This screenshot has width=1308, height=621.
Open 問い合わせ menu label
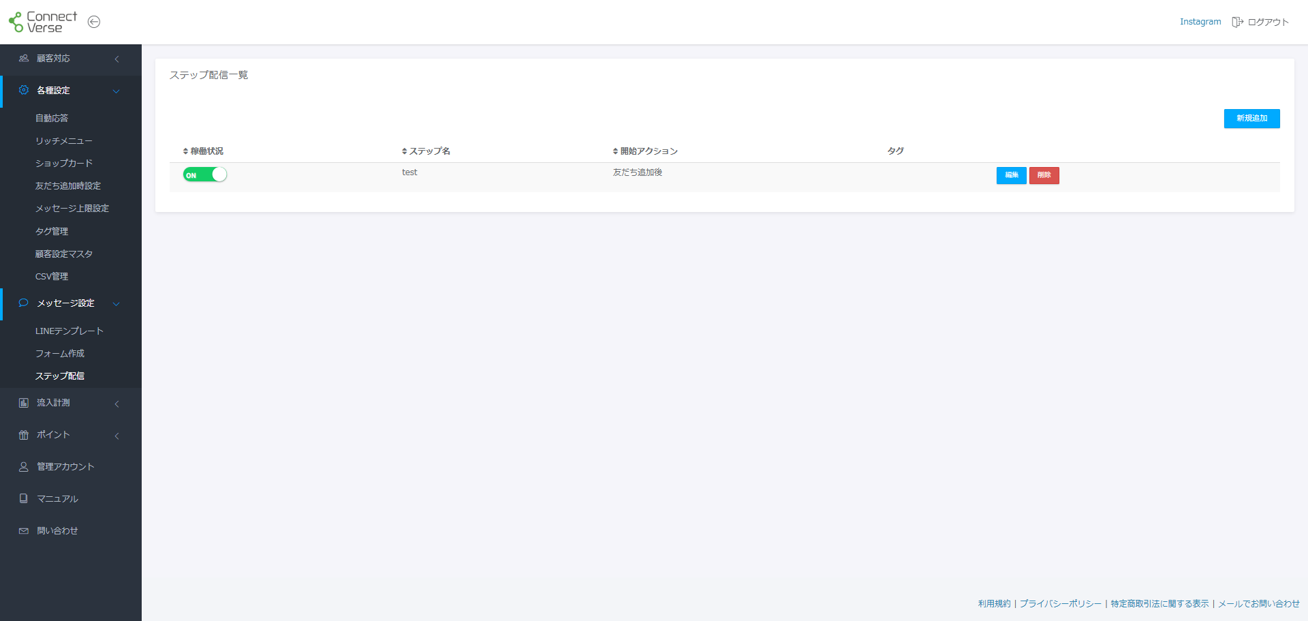57,531
